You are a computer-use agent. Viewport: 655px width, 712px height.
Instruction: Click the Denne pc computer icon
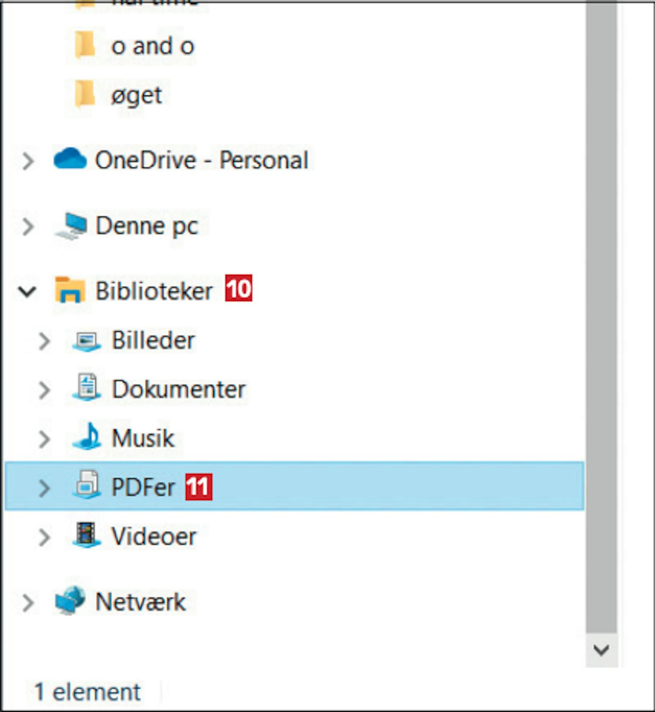click(71, 226)
